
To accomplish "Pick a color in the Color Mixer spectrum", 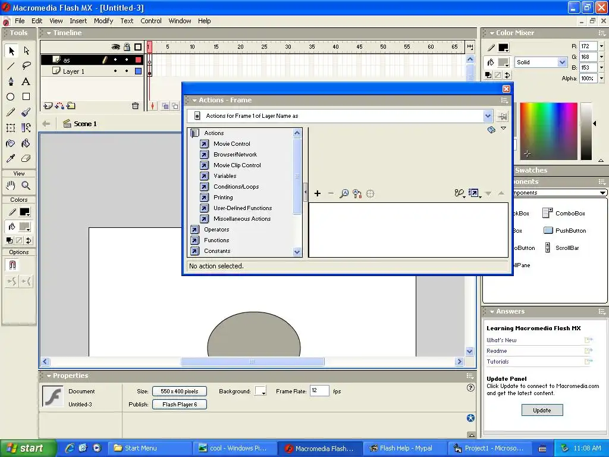I will [x=548, y=132].
